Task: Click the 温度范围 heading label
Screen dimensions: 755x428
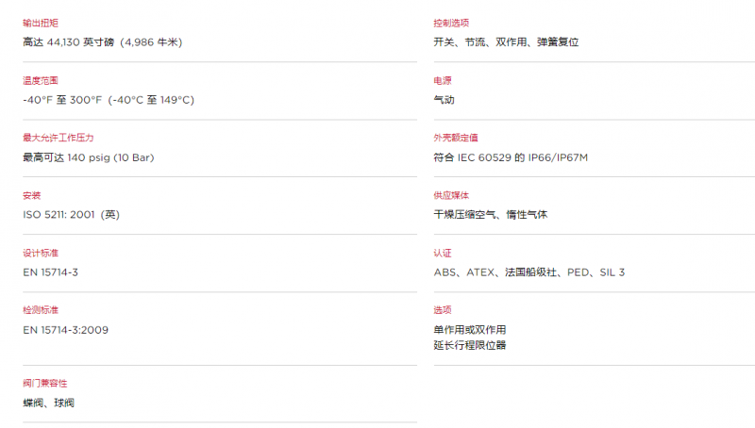Action: point(41,80)
